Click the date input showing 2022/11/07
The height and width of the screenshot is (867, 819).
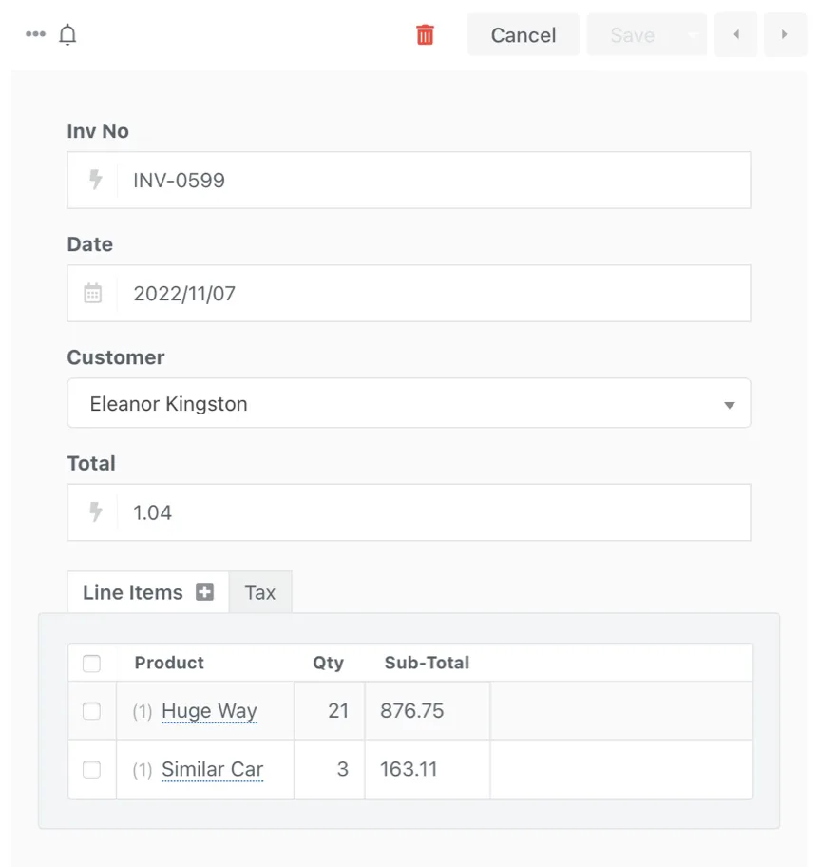click(432, 293)
